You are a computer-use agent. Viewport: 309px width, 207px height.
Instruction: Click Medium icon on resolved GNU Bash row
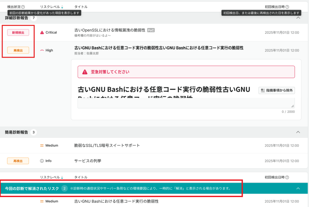click(42, 201)
